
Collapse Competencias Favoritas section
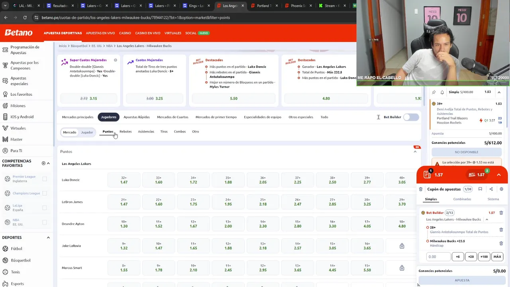[49, 163]
